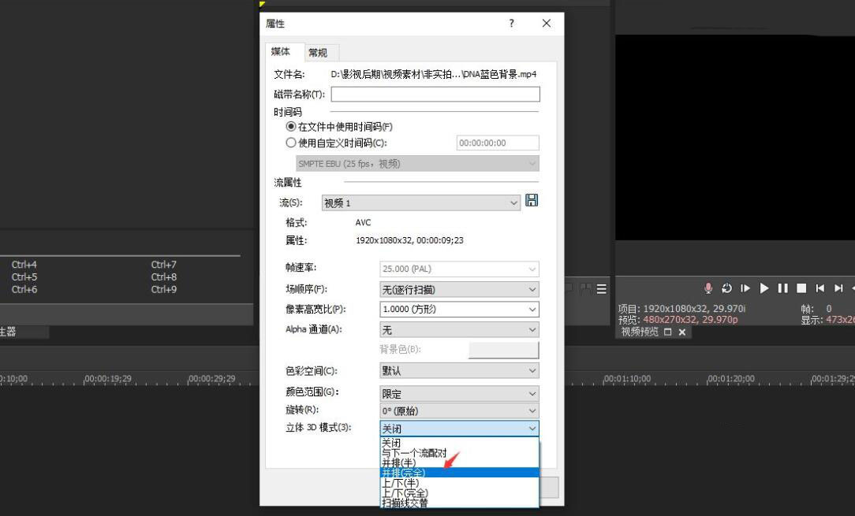
Task: Click the play from start icon
Action: [744, 288]
